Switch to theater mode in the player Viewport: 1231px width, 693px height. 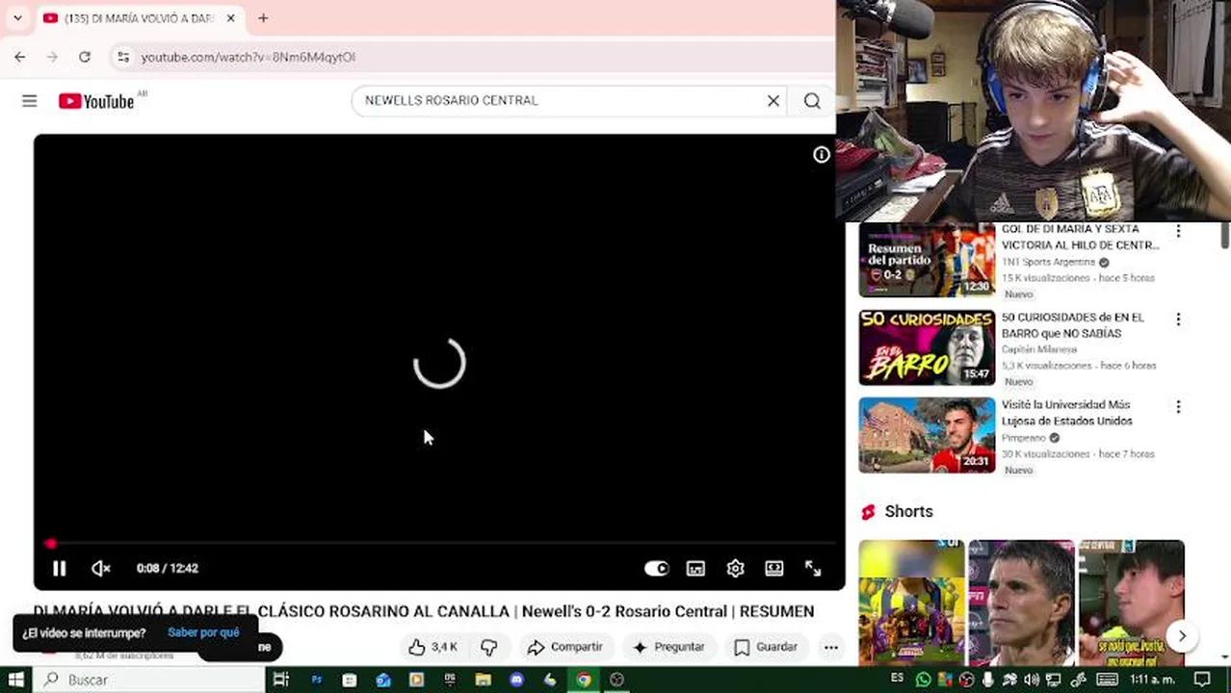pos(774,569)
